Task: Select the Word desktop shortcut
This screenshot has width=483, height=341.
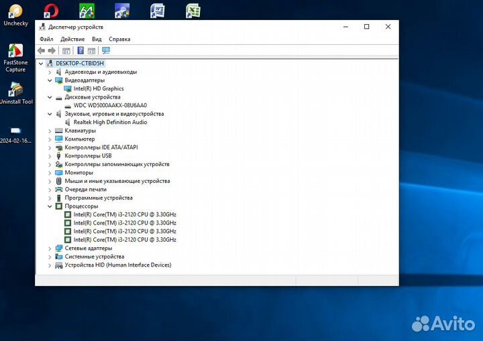Action: coord(158,11)
